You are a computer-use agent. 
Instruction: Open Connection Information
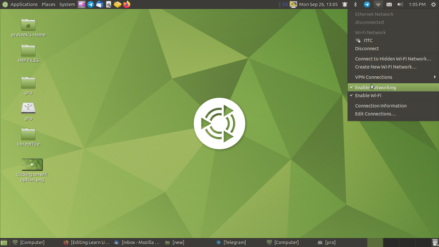point(393,106)
